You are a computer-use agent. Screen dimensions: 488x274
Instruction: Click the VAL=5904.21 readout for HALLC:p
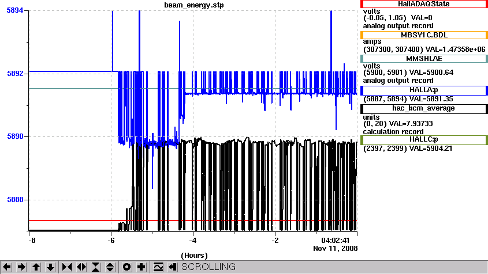431,149
